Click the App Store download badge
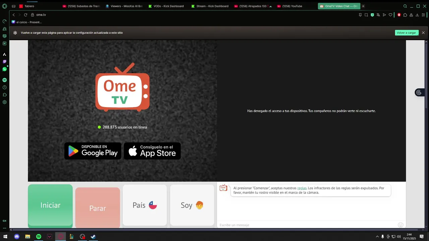The height and width of the screenshot is (241, 429). pos(152,151)
